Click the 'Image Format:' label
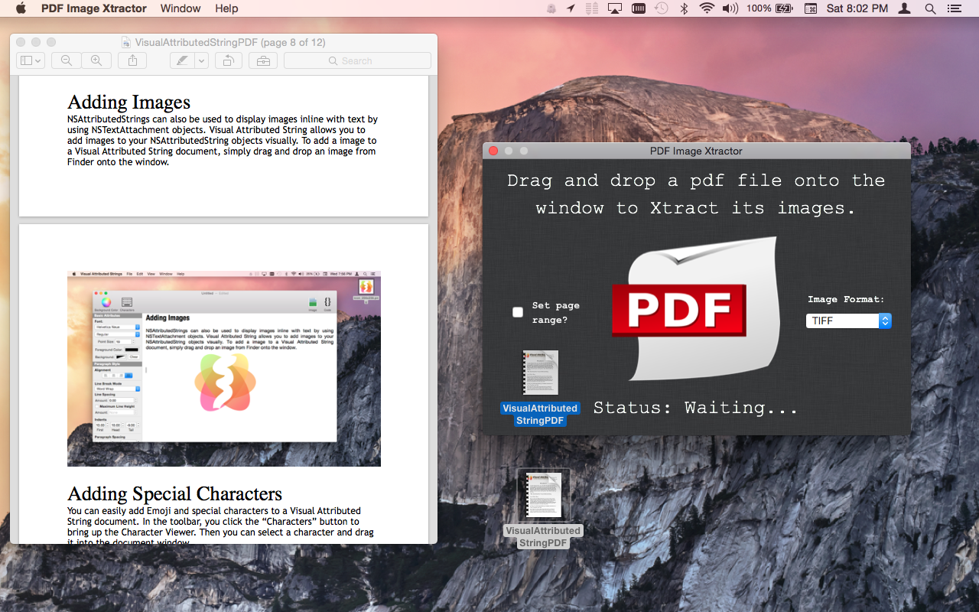The width and height of the screenshot is (979, 612). (x=846, y=300)
